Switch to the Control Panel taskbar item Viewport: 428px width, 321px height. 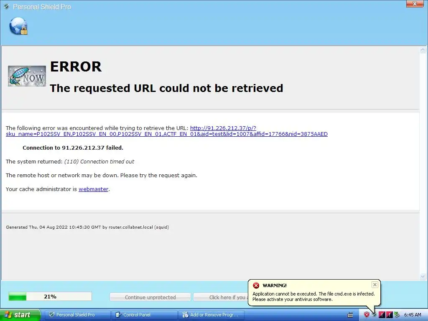point(144,315)
